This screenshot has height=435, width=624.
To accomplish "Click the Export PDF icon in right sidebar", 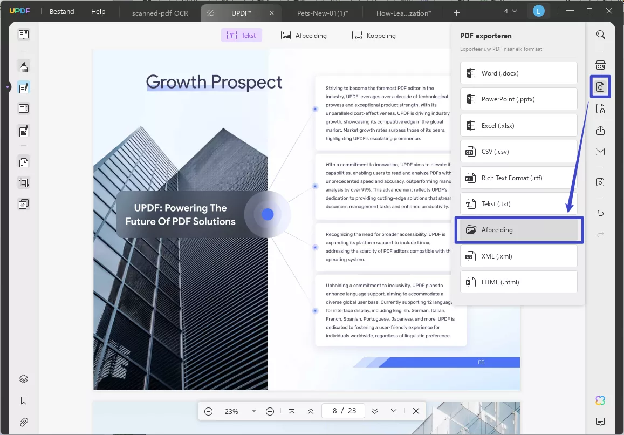I will (x=600, y=87).
